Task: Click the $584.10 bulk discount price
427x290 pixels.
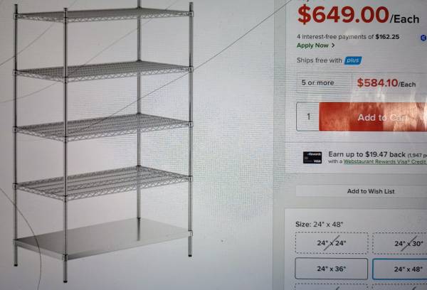Action: (x=386, y=82)
